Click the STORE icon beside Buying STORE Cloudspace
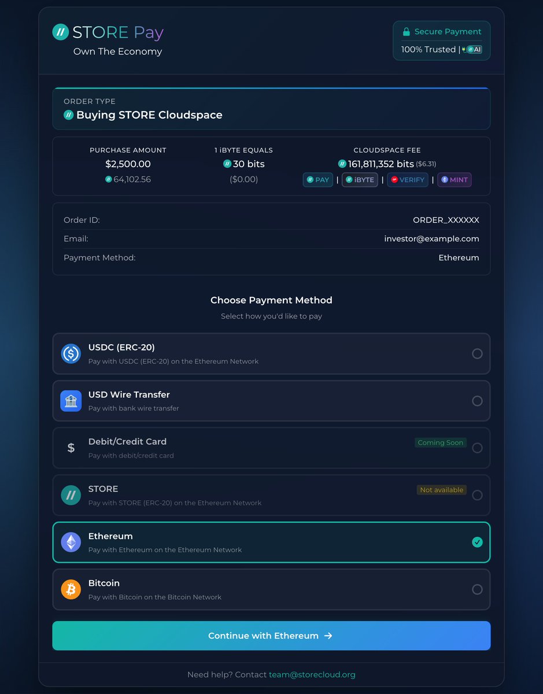The width and height of the screenshot is (543, 694). 69,115
